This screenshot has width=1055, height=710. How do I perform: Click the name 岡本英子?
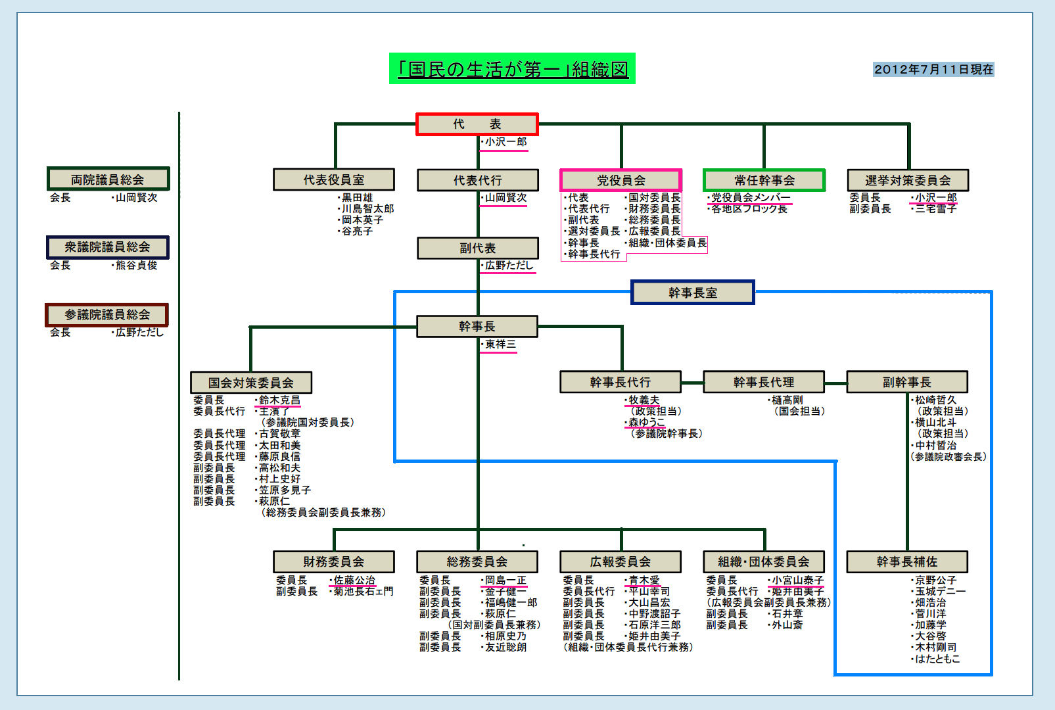[x=362, y=220]
